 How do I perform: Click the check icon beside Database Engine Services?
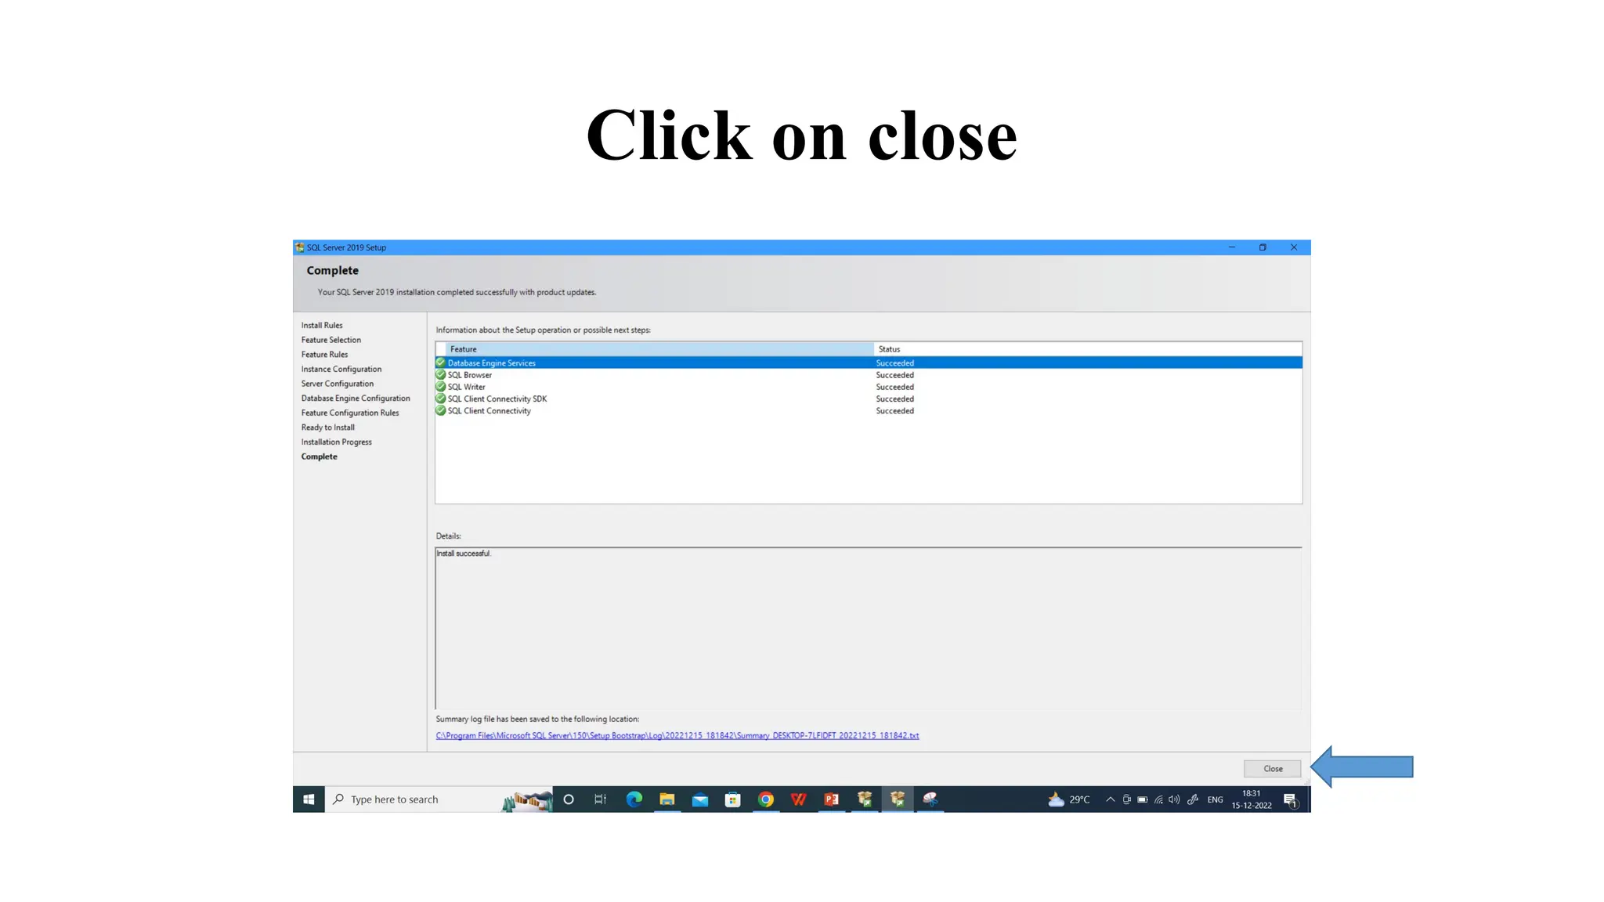[441, 363]
